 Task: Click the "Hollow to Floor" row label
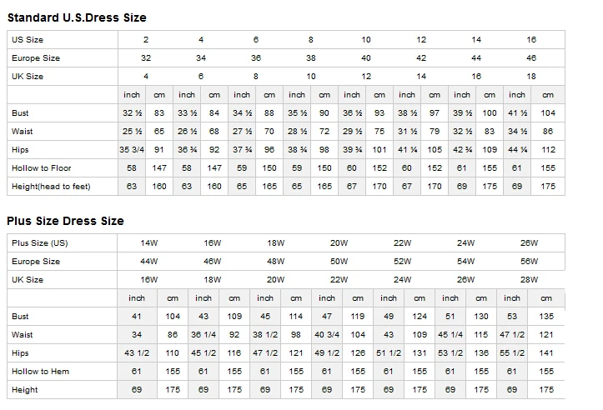[x=42, y=168]
